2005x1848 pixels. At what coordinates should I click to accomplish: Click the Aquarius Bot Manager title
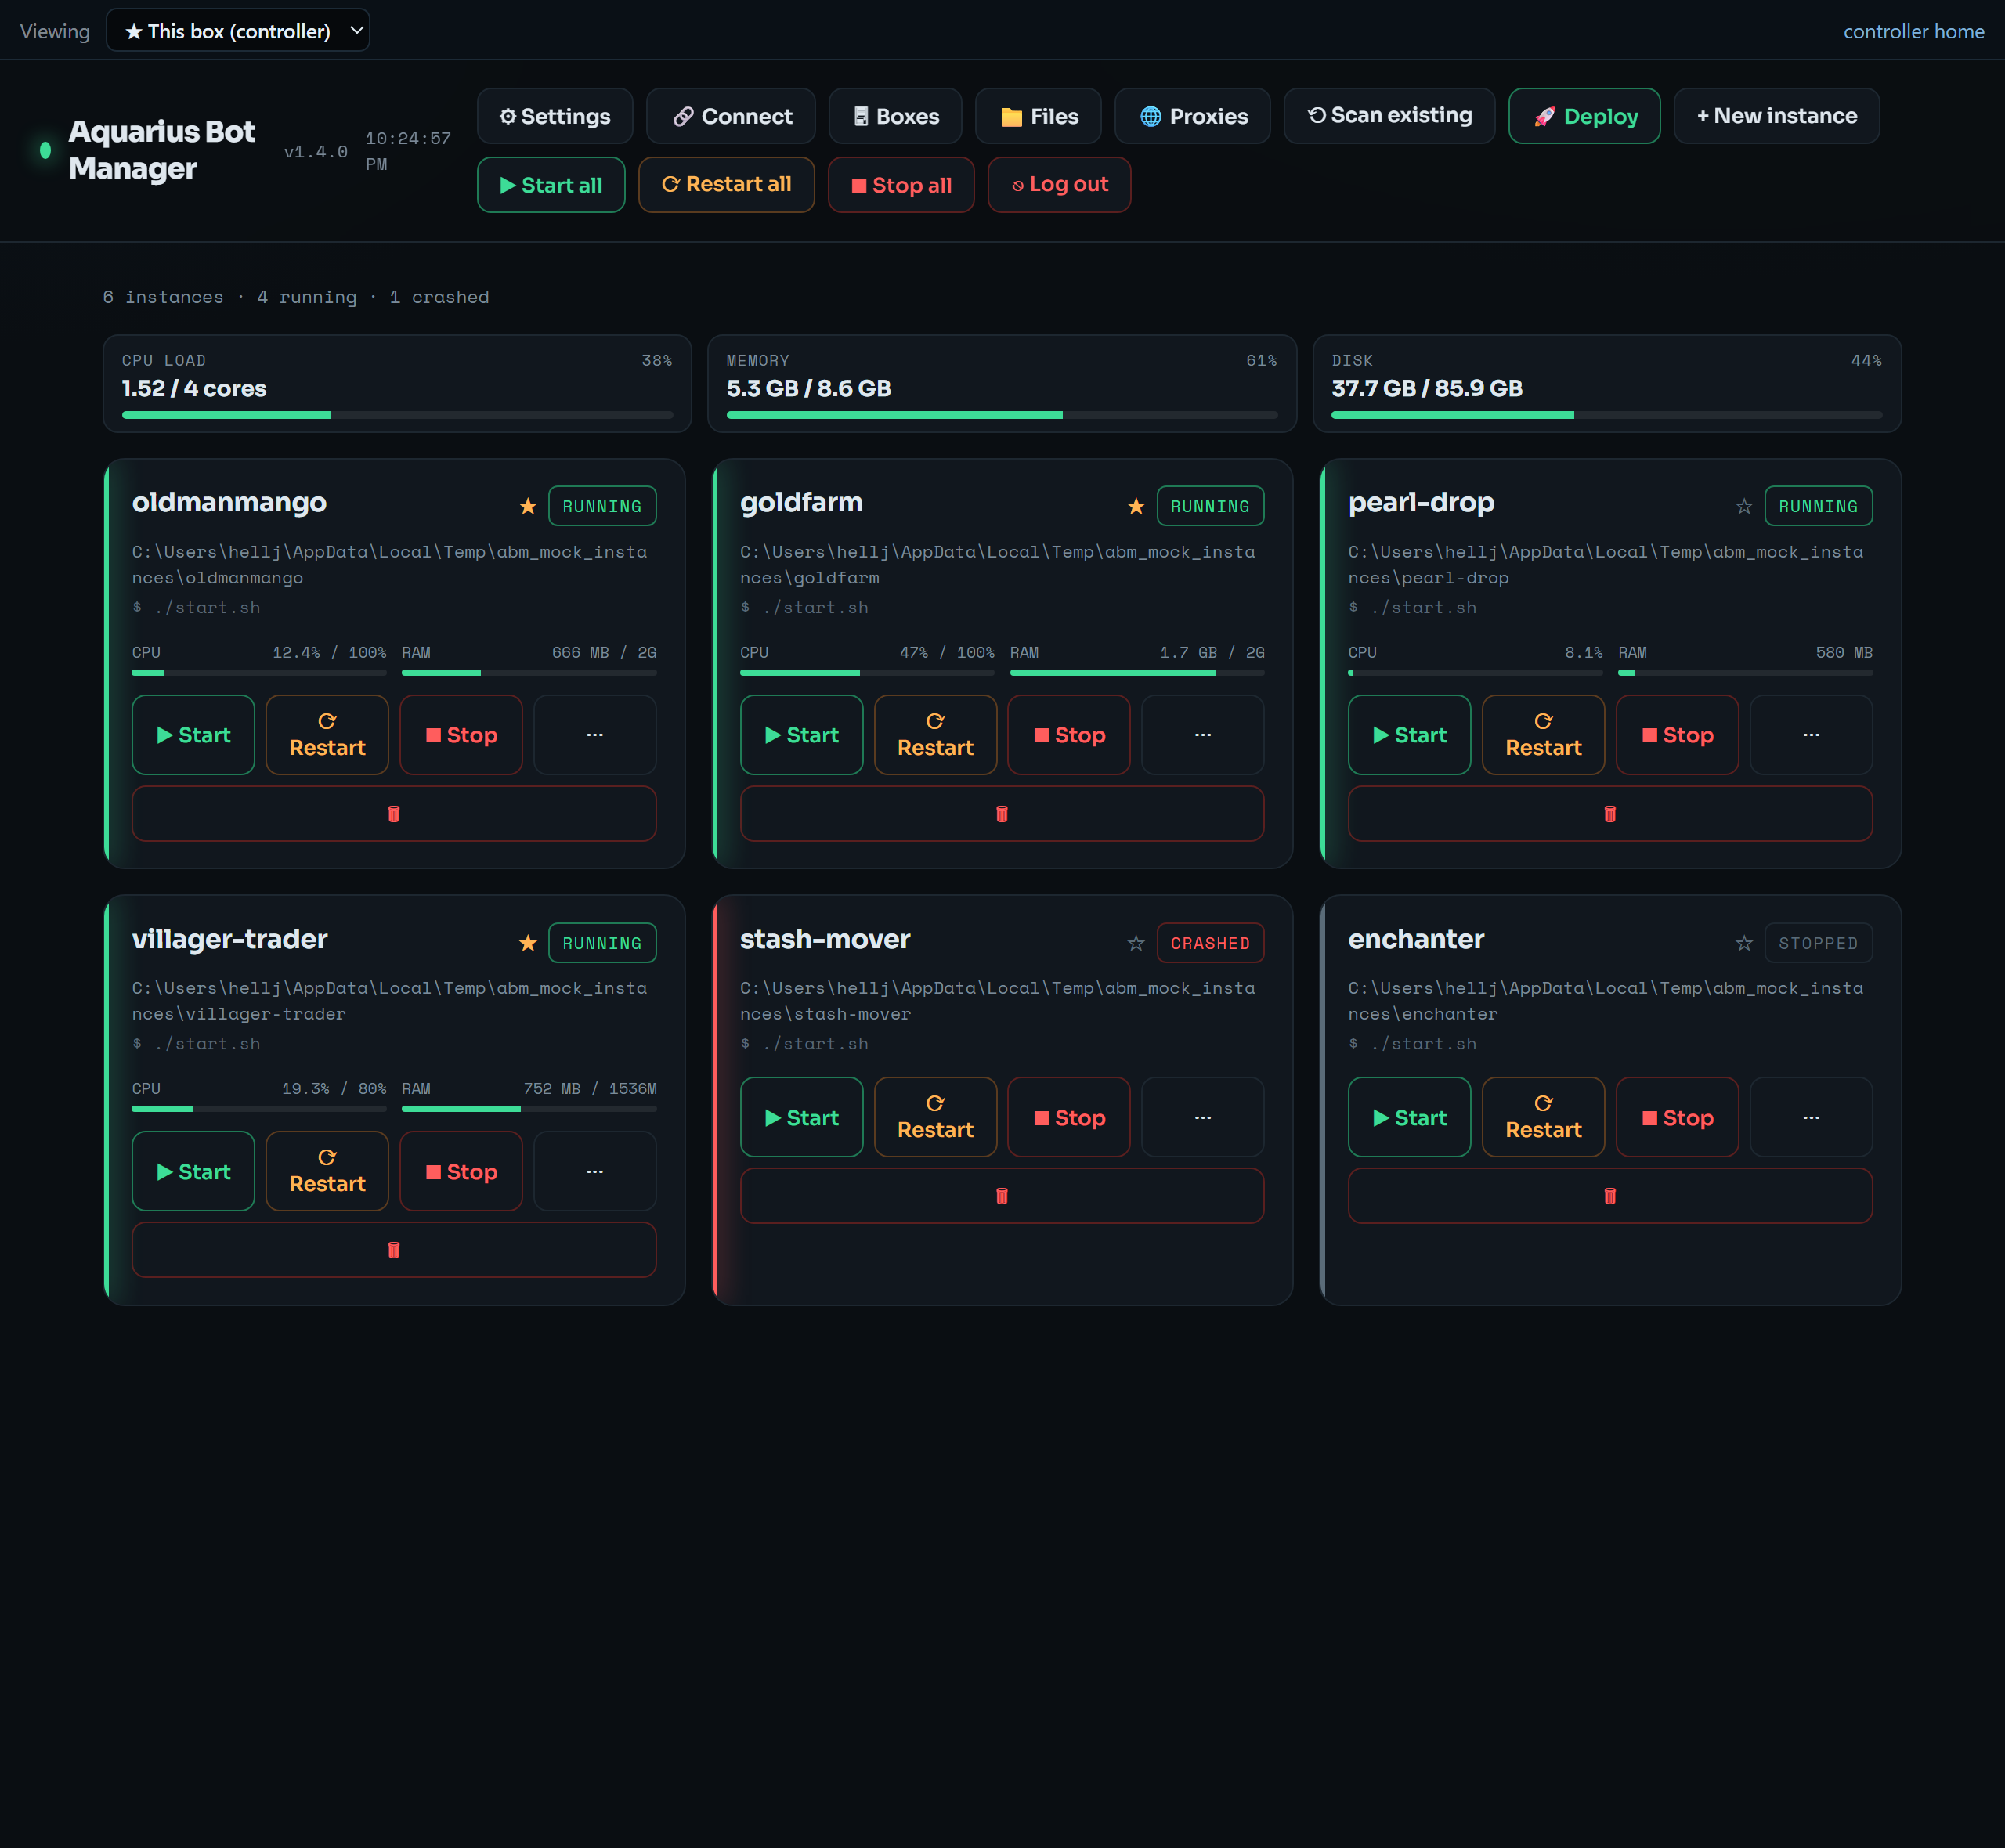pos(162,150)
